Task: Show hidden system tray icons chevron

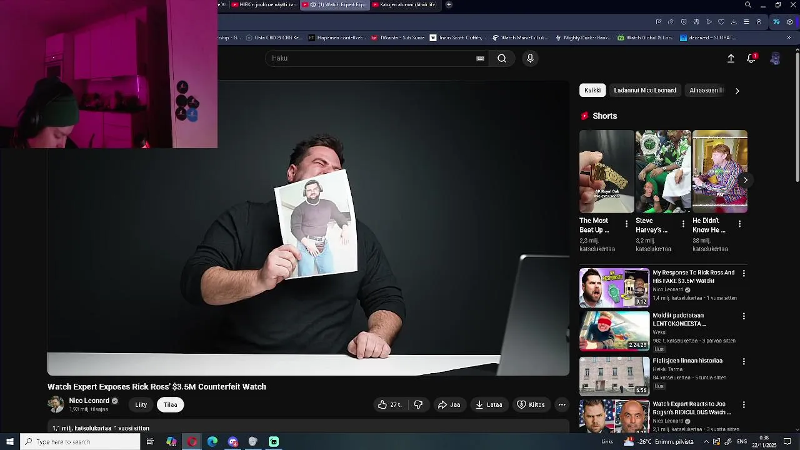Action: [x=706, y=442]
